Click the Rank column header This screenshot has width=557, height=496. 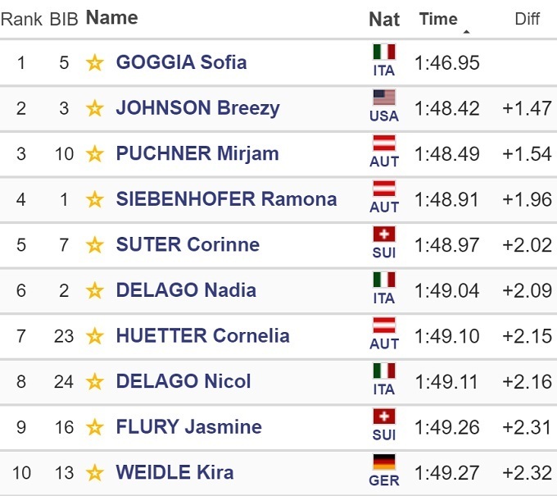[x=21, y=19]
